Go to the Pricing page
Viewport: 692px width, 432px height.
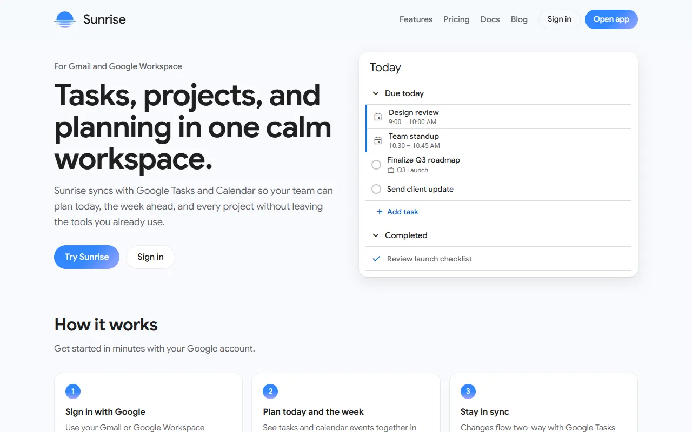456,19
